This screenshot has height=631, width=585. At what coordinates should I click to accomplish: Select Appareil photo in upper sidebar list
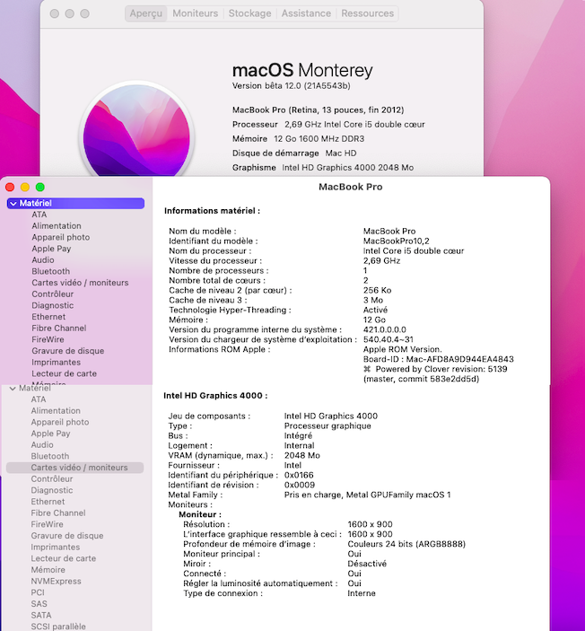[61, 237]
